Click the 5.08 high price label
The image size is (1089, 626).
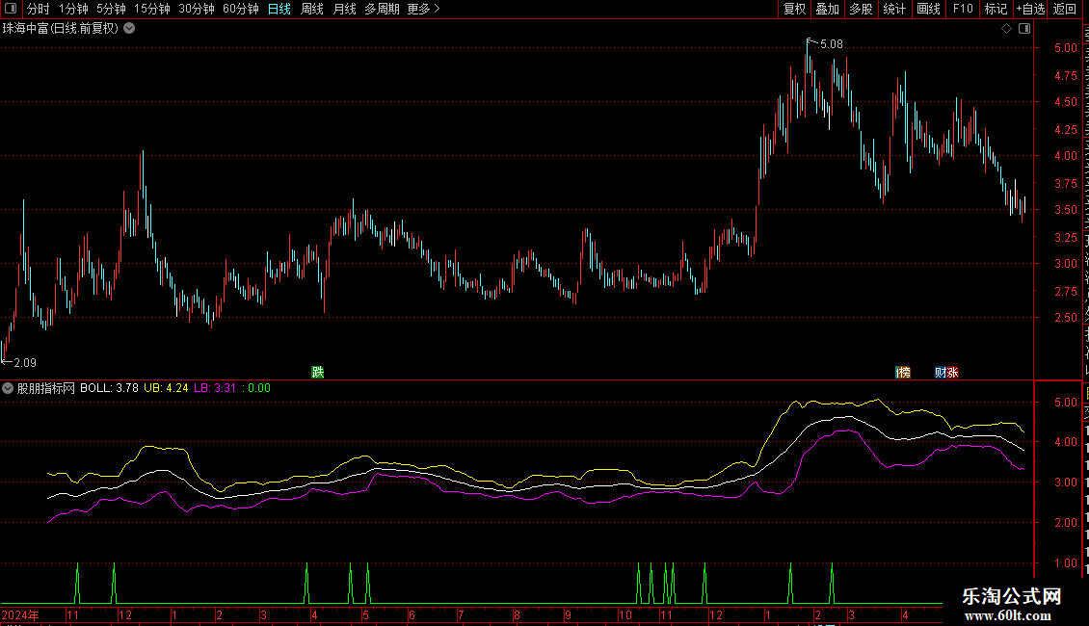(832, 44)
